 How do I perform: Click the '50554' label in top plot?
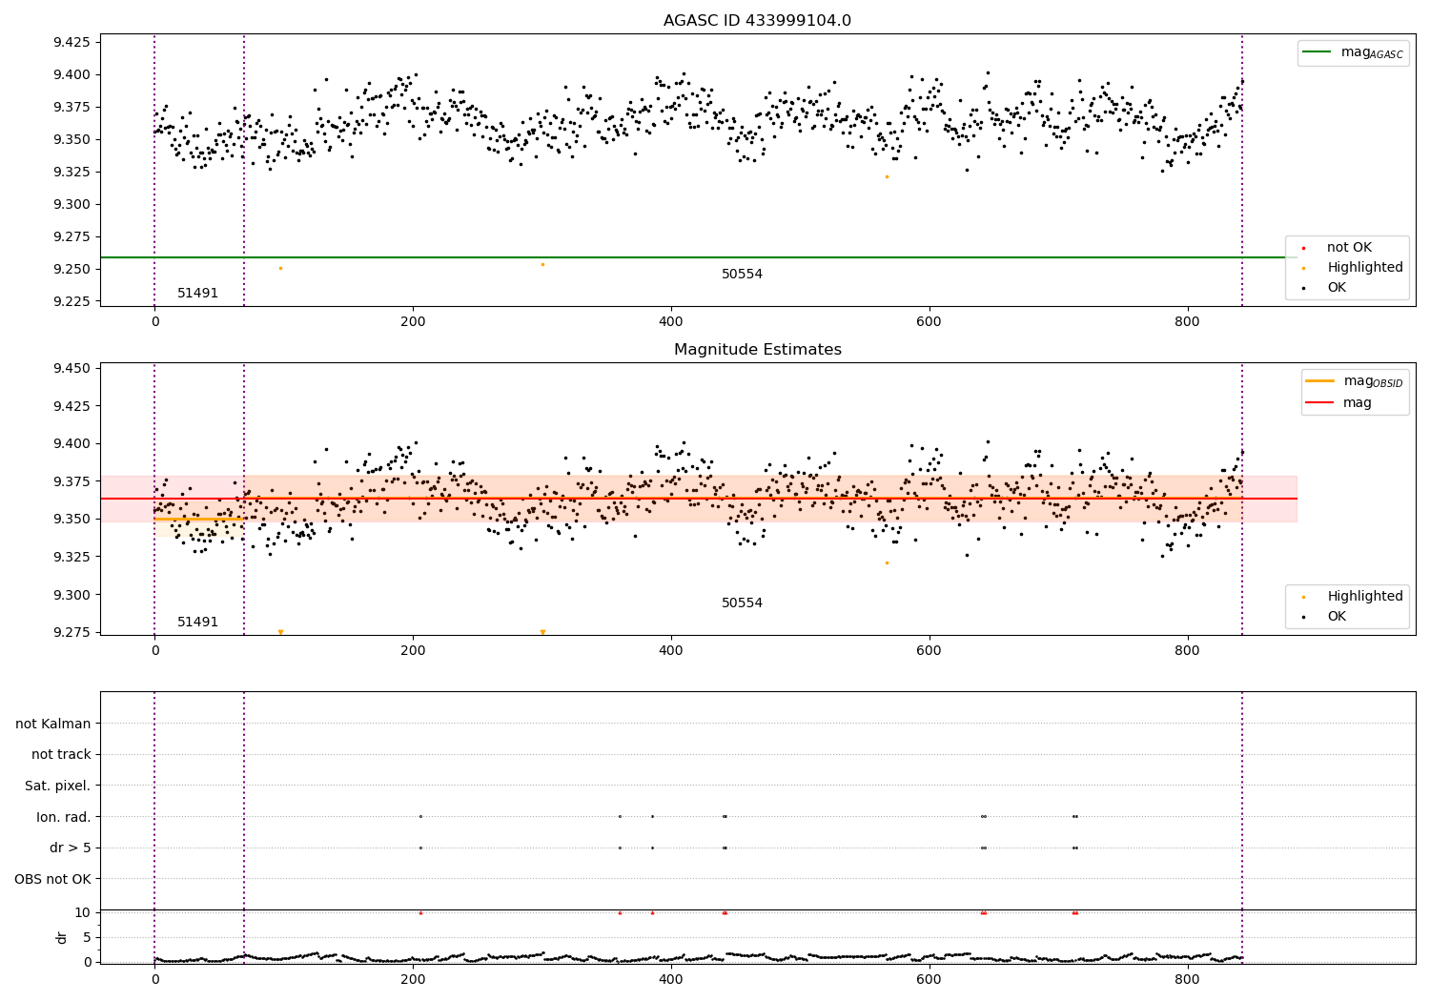coord(742,275)
